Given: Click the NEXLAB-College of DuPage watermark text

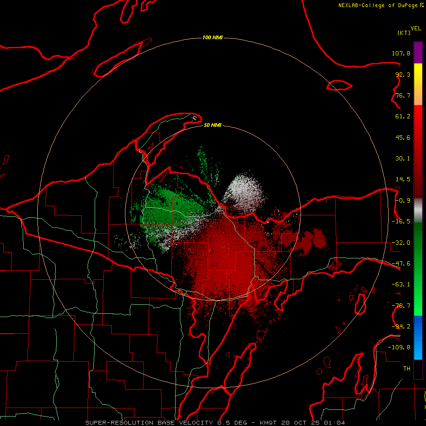Looking at the screenshot, I should 381,5.
